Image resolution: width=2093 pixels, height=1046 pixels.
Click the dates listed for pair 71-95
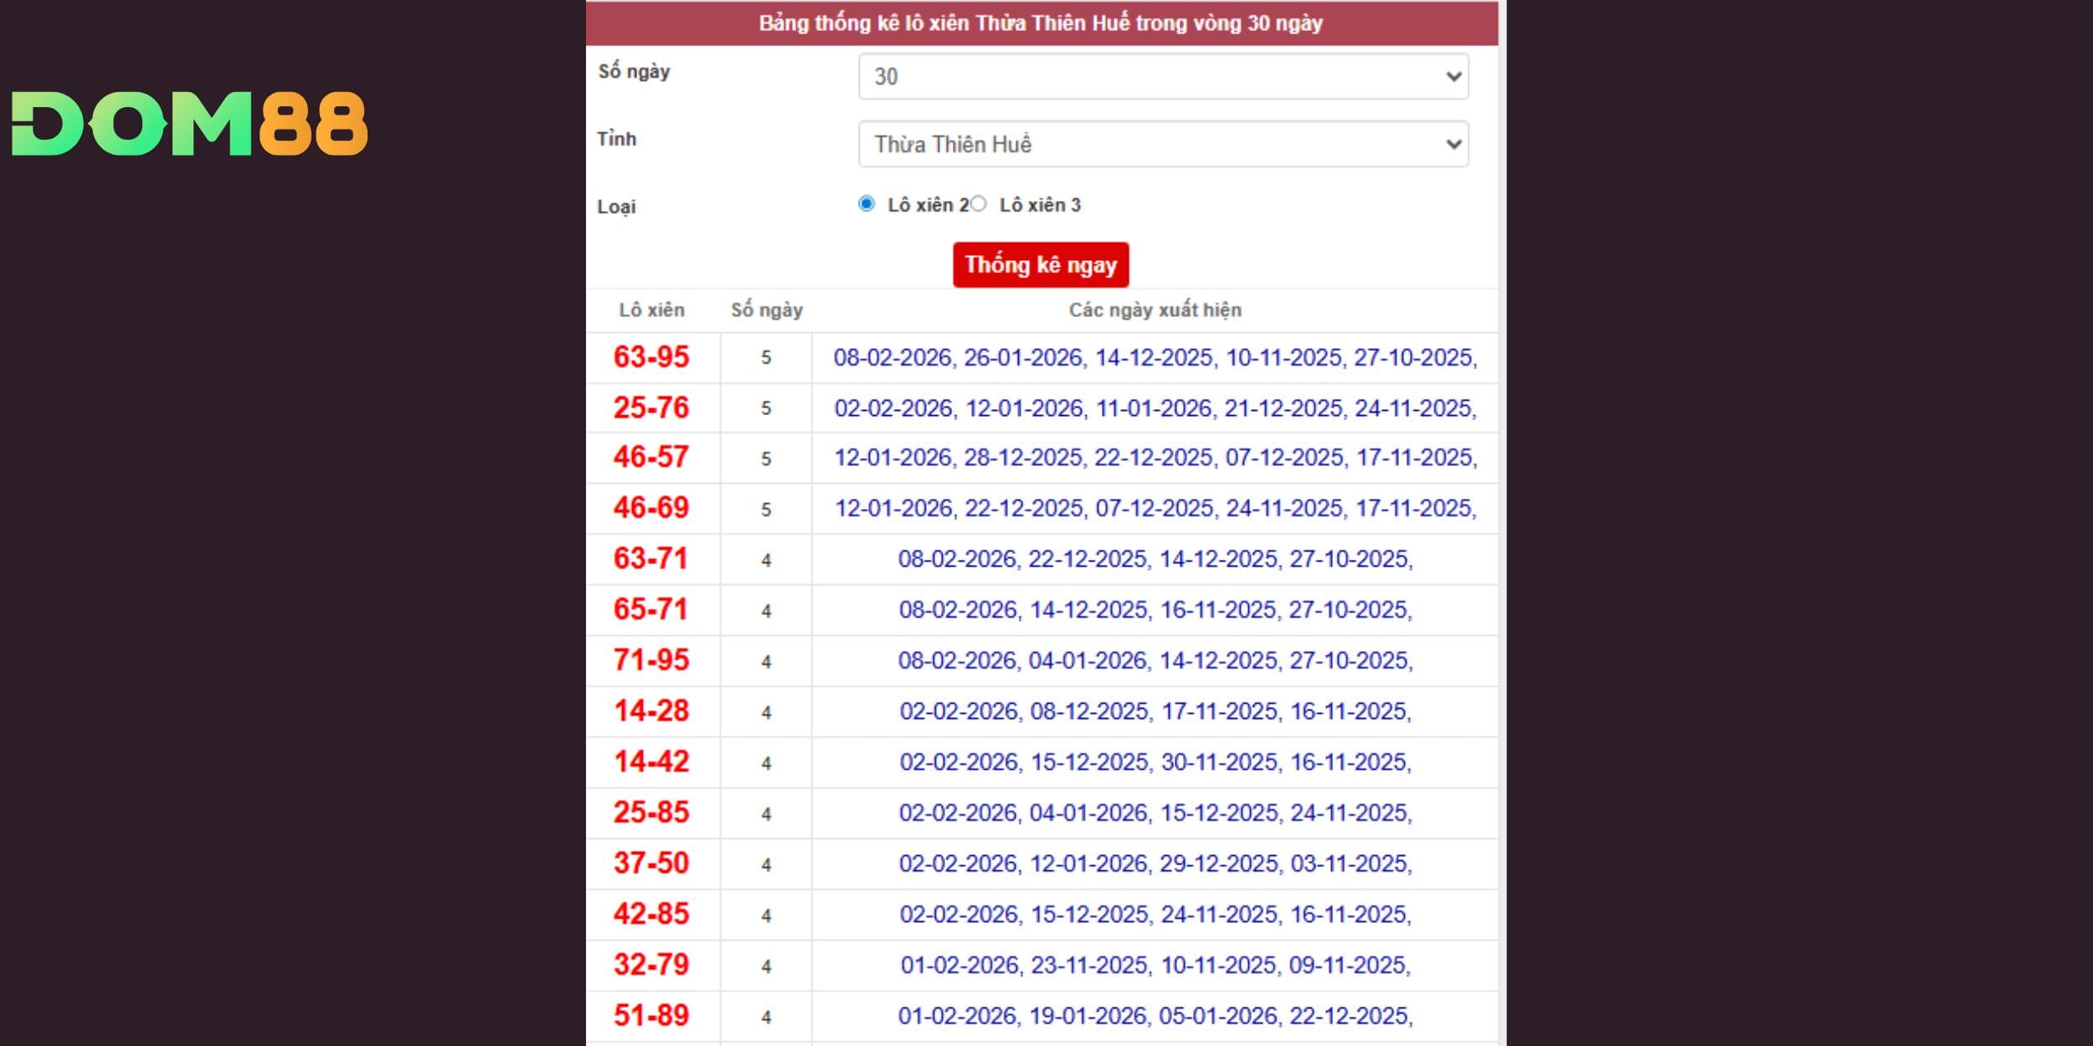point(1154,661)
